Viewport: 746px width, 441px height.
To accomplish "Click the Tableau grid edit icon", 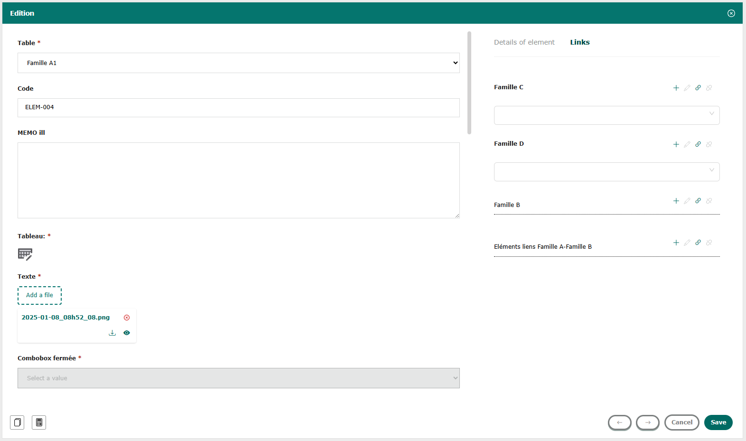I will [25, 254].
